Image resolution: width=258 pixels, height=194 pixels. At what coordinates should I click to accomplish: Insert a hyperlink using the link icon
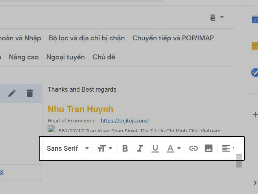point(193,148)
